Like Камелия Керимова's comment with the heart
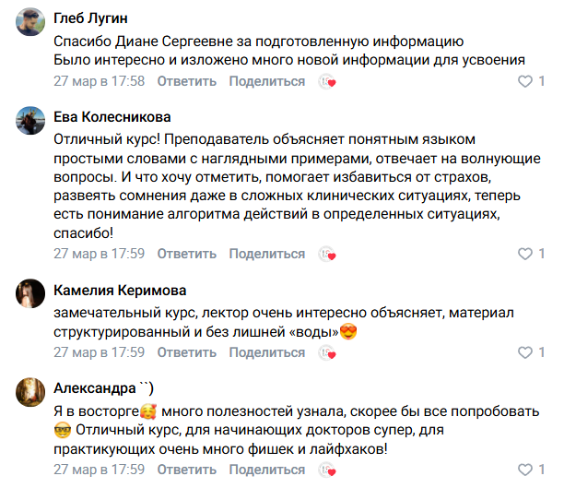 click(x=526, y=352)
